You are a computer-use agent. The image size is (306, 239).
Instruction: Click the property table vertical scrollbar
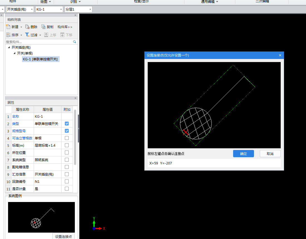click(75, 137)
